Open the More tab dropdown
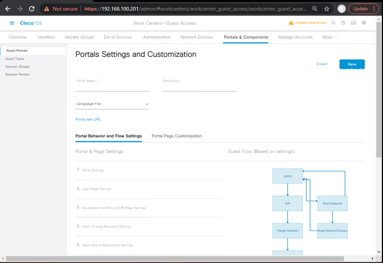Image resolution: width=383 pixels, height=263 pixels. (330, 37)
